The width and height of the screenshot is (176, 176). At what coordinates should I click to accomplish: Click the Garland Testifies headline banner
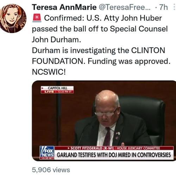(x=114, y=155)
